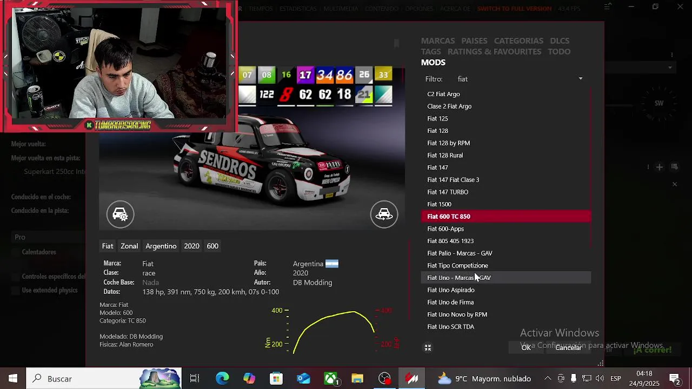This screenshot has width=692, height=389.
Task: Select the teal diagonal skin icon
Action: [383, 95]
